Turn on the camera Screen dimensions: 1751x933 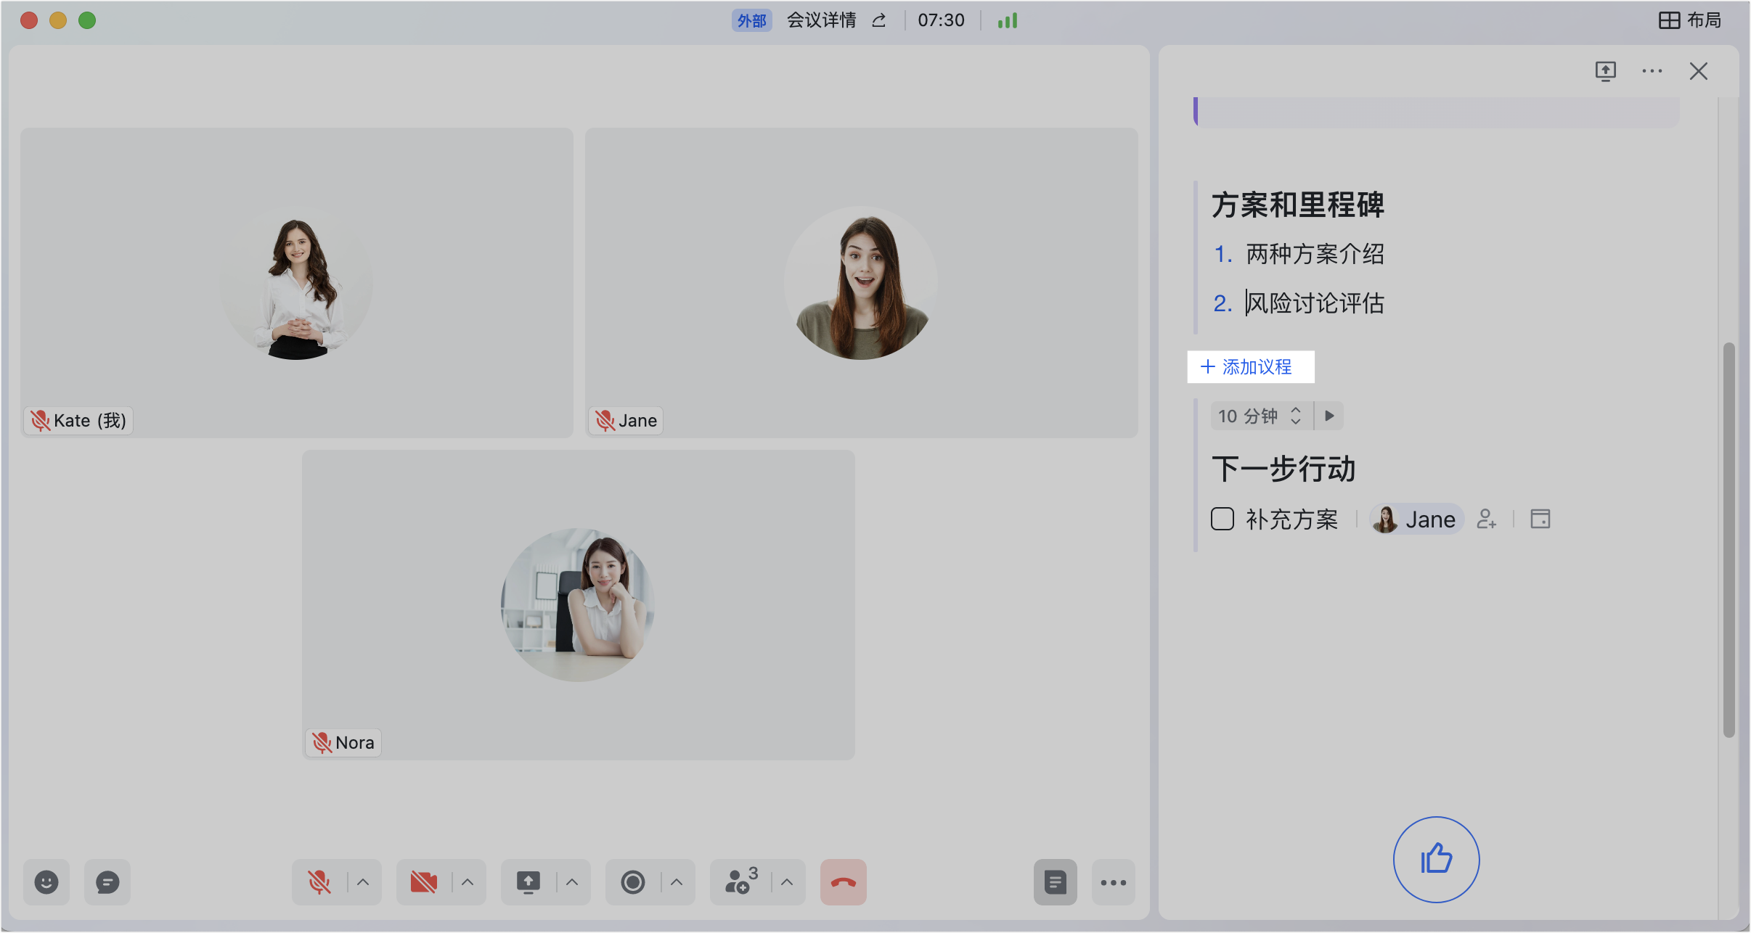(x=424, y=882)
